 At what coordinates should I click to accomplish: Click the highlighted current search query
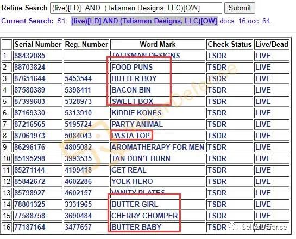144,21
